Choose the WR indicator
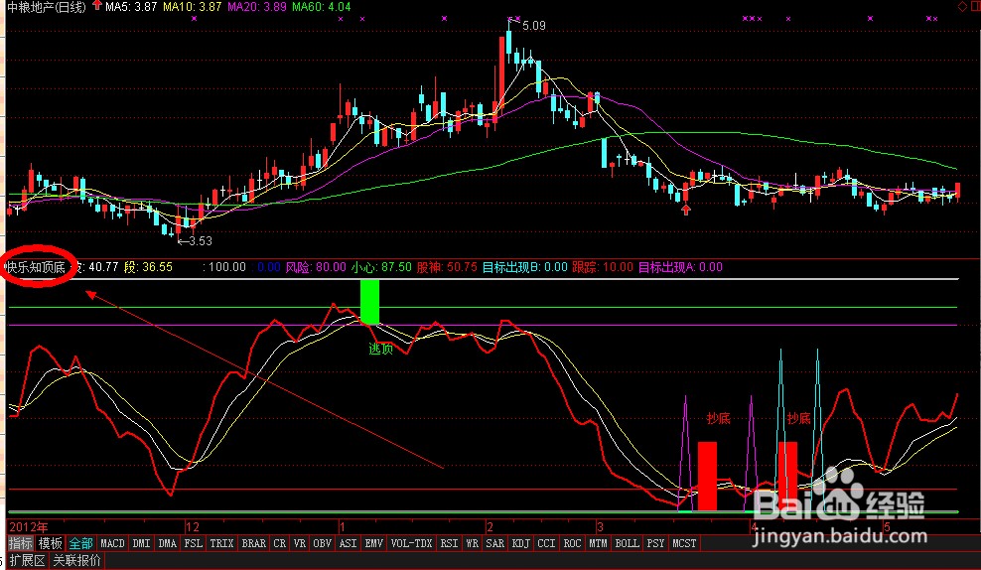 click(472, 543)
